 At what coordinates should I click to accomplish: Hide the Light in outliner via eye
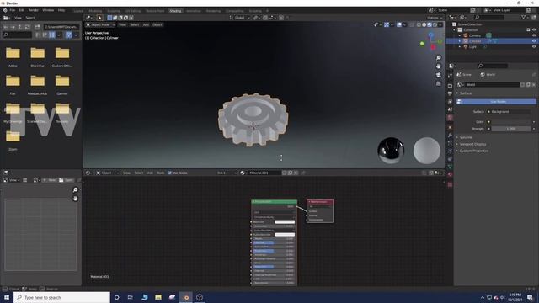(534, 46)
